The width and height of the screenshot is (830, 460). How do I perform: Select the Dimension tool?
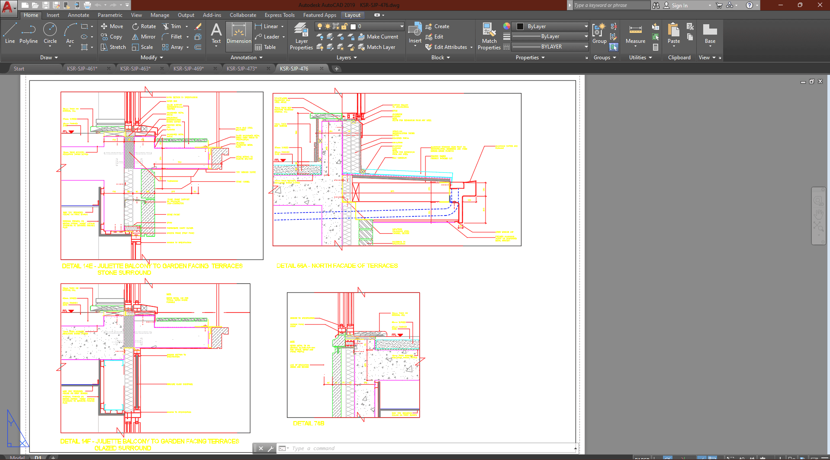point(239,34)
